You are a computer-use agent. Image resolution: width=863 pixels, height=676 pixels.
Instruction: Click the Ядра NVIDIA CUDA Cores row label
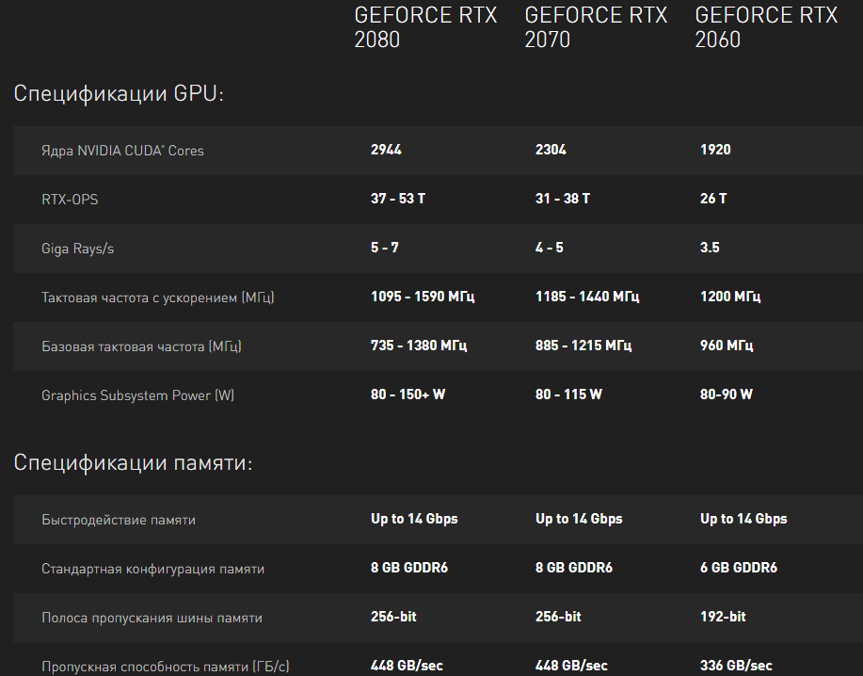click(x=122, y=151)
